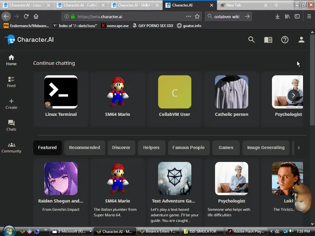The image size is (315, 236).
Task: Continue chatting with CollabVM User
Action: 175,99
